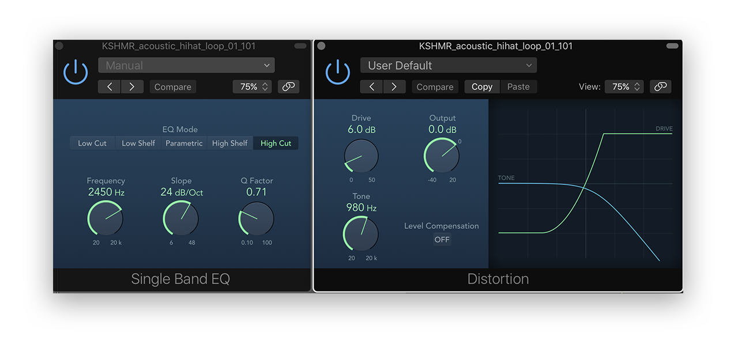The height and width of the screenshot is (344, 738).
Task: Select Low Cut EQ mode
Action: click(92, 143)
